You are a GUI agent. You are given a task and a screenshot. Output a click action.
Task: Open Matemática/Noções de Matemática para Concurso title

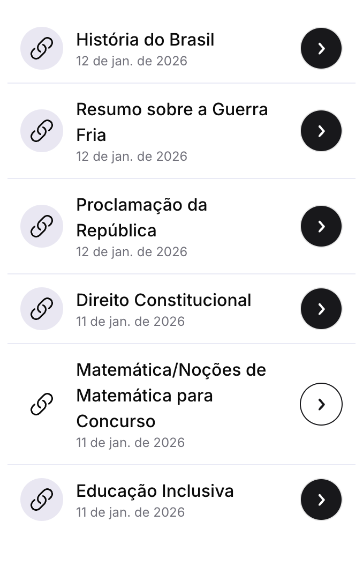point(171,396)
